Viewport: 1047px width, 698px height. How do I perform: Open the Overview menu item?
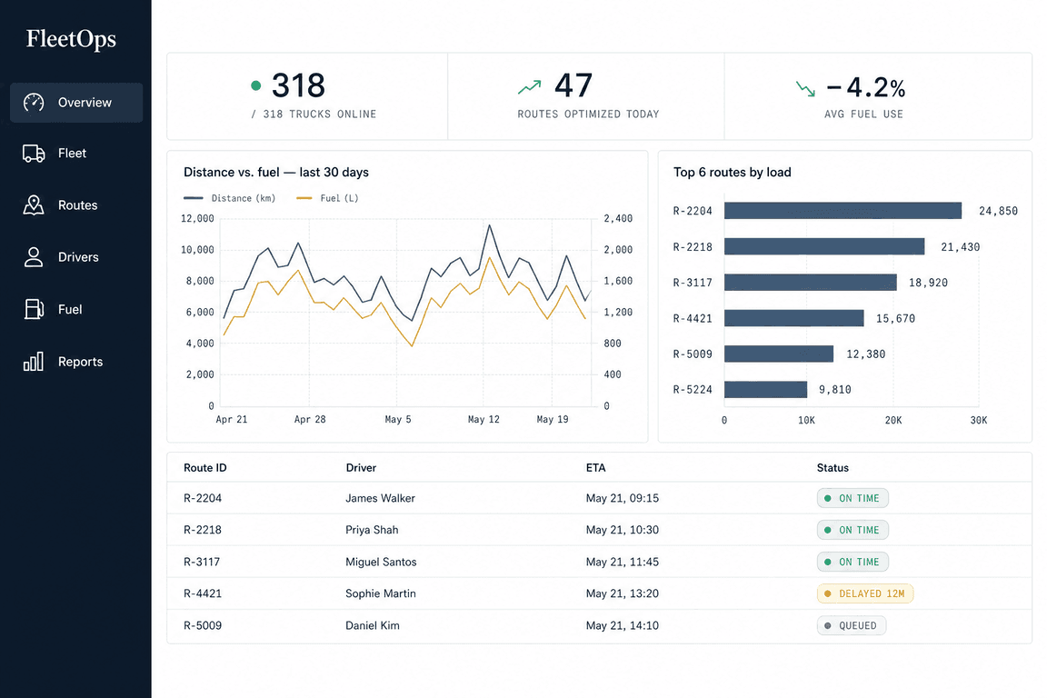(x=76, y=102)
